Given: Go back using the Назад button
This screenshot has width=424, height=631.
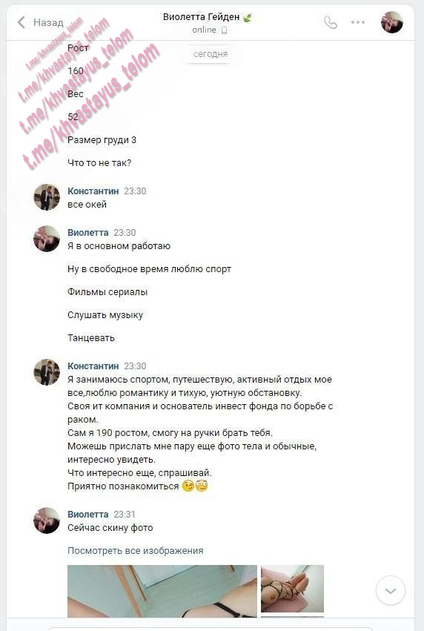Looking at the screenshot, I should point(40,22).
